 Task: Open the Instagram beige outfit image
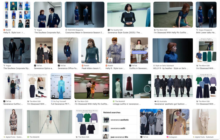coord(177,122)
